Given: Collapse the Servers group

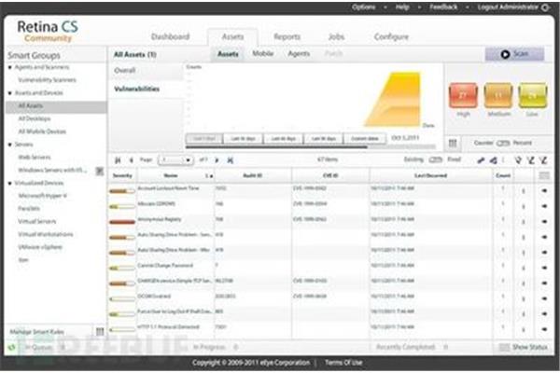Looking at the screenshot, I should pyautogui.click(x=10, y=145).
